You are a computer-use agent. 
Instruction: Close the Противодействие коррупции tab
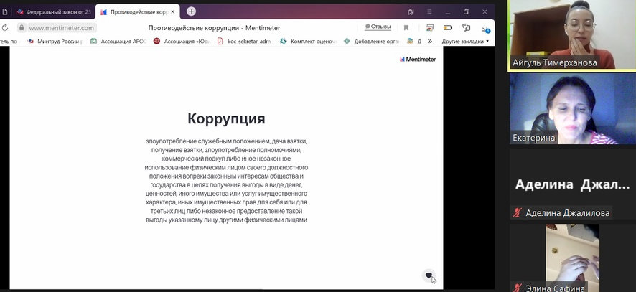pyautogui.click(x=173, y=11)
